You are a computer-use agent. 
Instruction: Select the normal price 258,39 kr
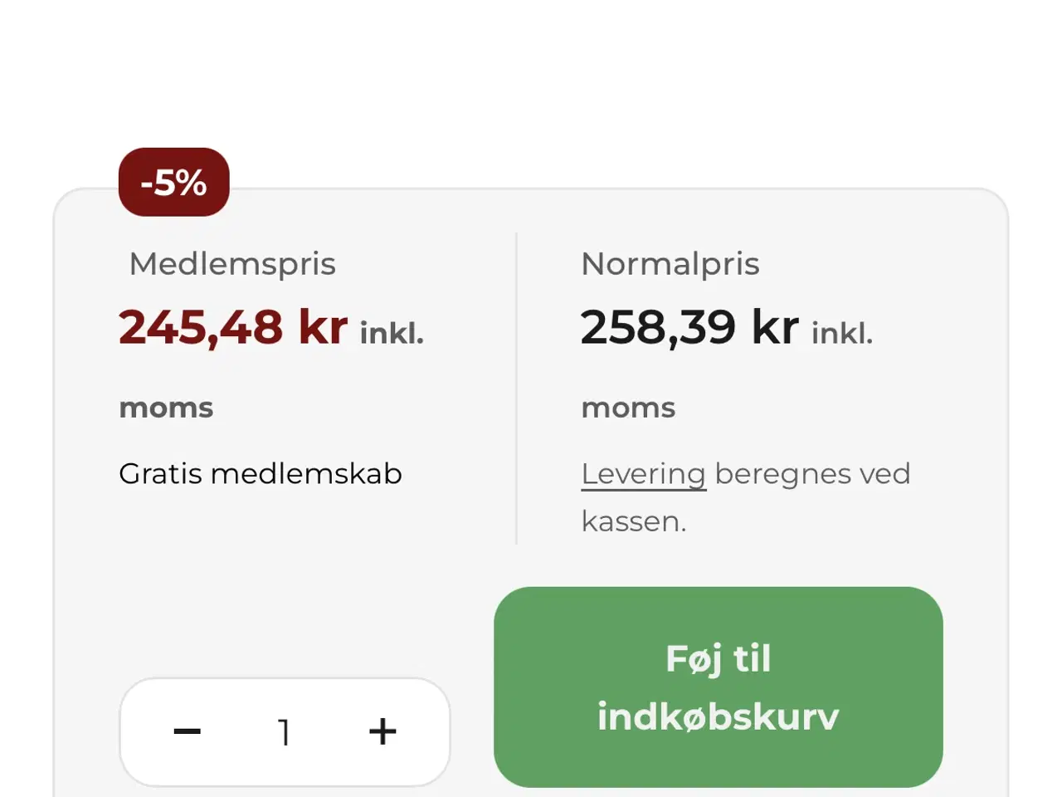click(x=690, y=326)
